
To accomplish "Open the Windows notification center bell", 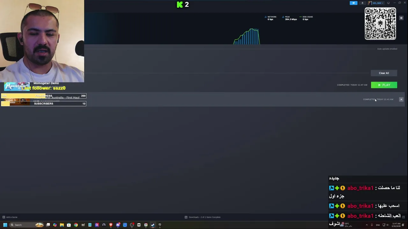I will point(403,225).
